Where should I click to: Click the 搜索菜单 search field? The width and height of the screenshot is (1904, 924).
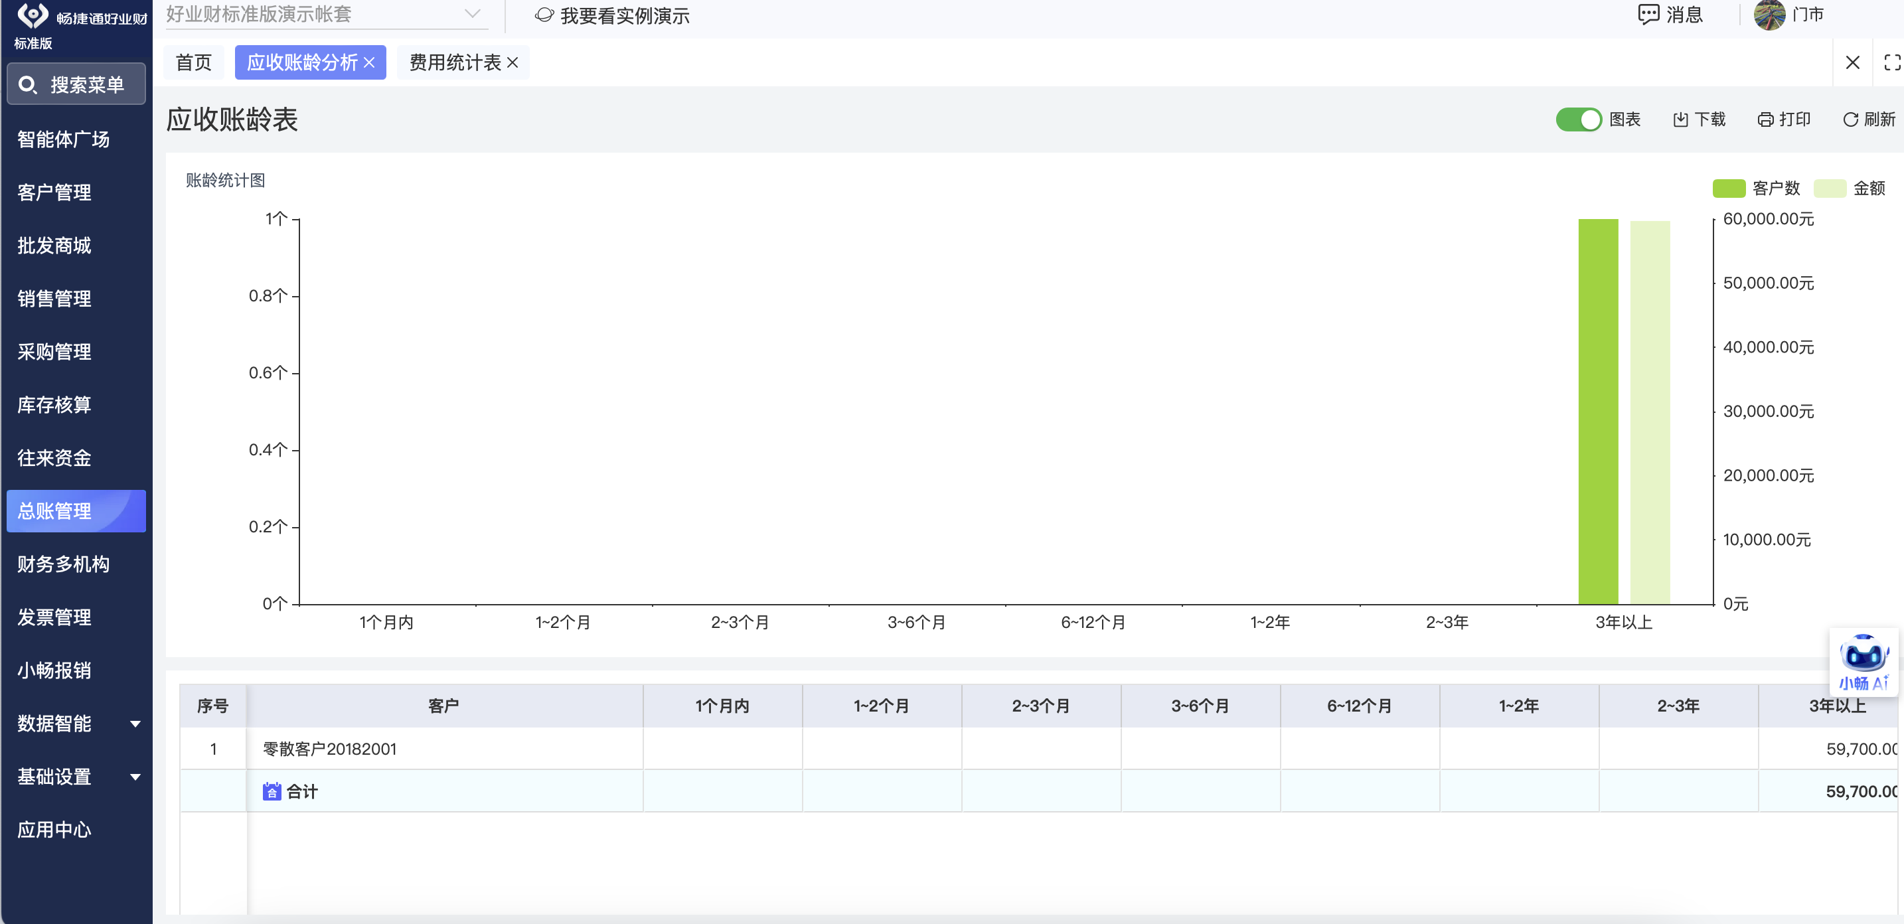tap(77, 85)
